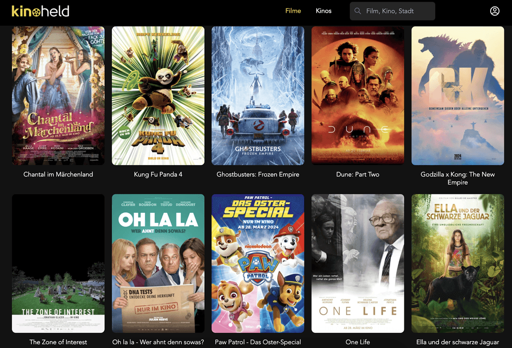Choose the Dune: Part Two poster
This screenshot has height=348, width=512.
(358, 96)
